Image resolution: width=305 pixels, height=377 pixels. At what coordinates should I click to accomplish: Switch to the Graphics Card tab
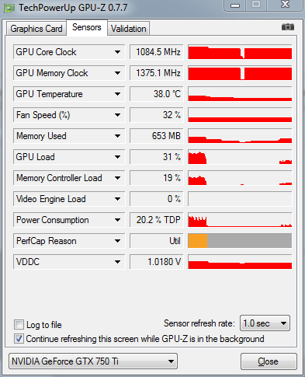pyautogui.click(x=36, y=29)
